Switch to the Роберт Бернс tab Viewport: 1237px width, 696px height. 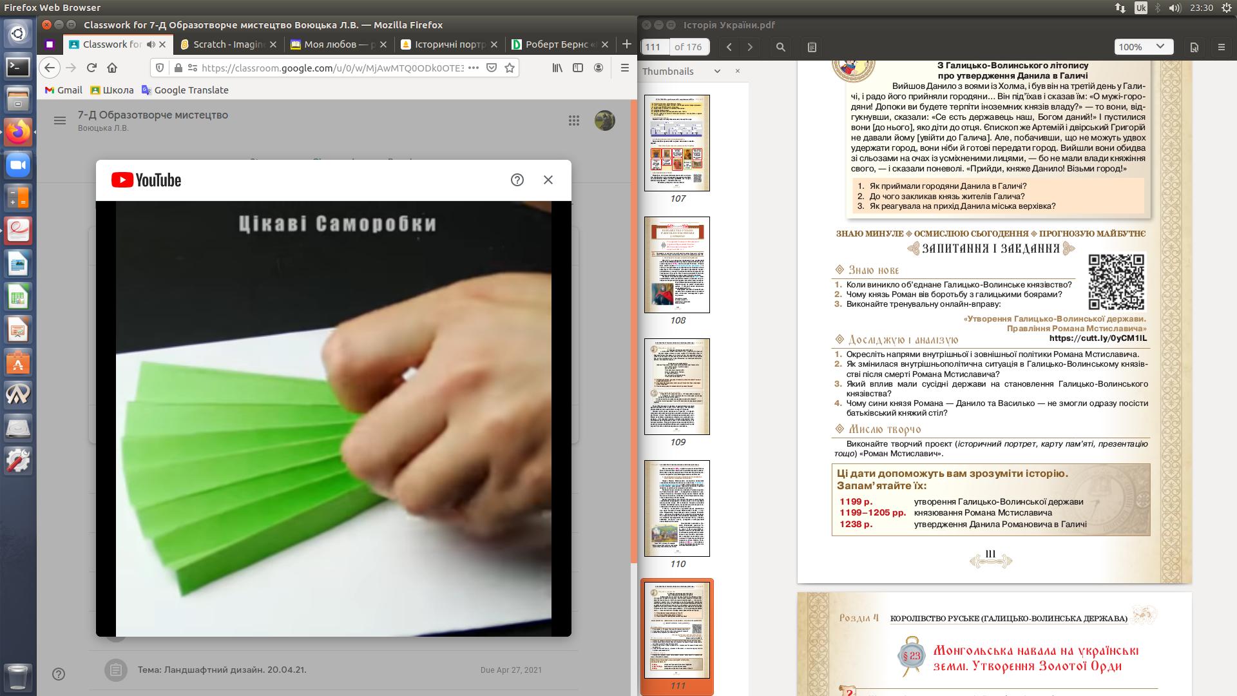[556, 44]
